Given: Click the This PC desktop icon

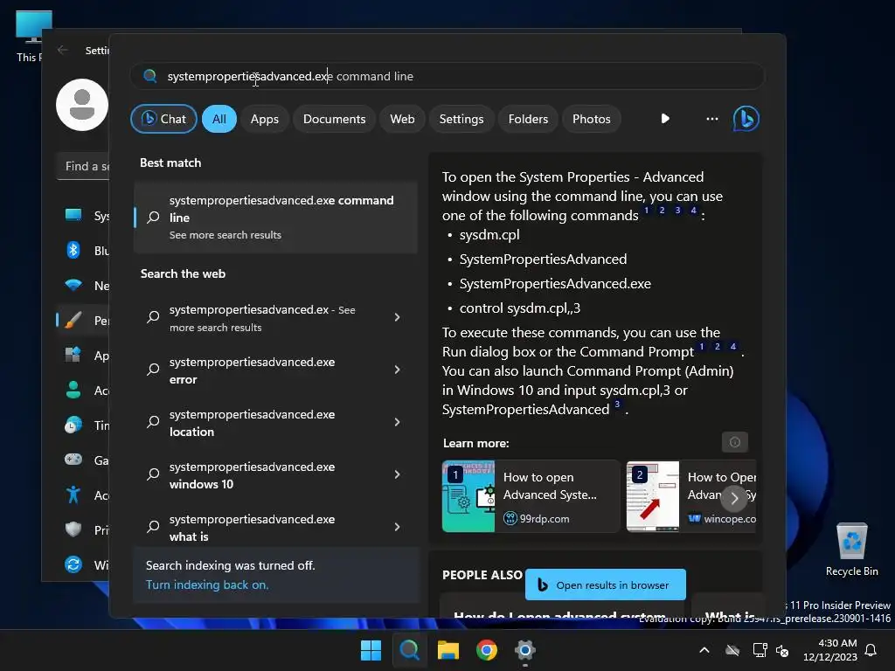Looking at the screenshot, I should pyautogui.click(x=32, y=36).
